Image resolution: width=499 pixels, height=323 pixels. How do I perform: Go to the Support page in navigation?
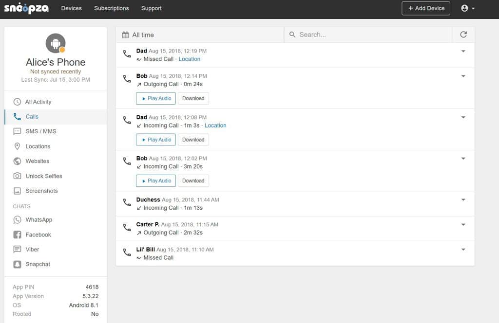(151, 8)
